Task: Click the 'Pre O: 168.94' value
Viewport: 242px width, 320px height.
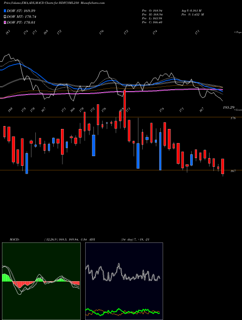Action: click(x=152, y=11)
